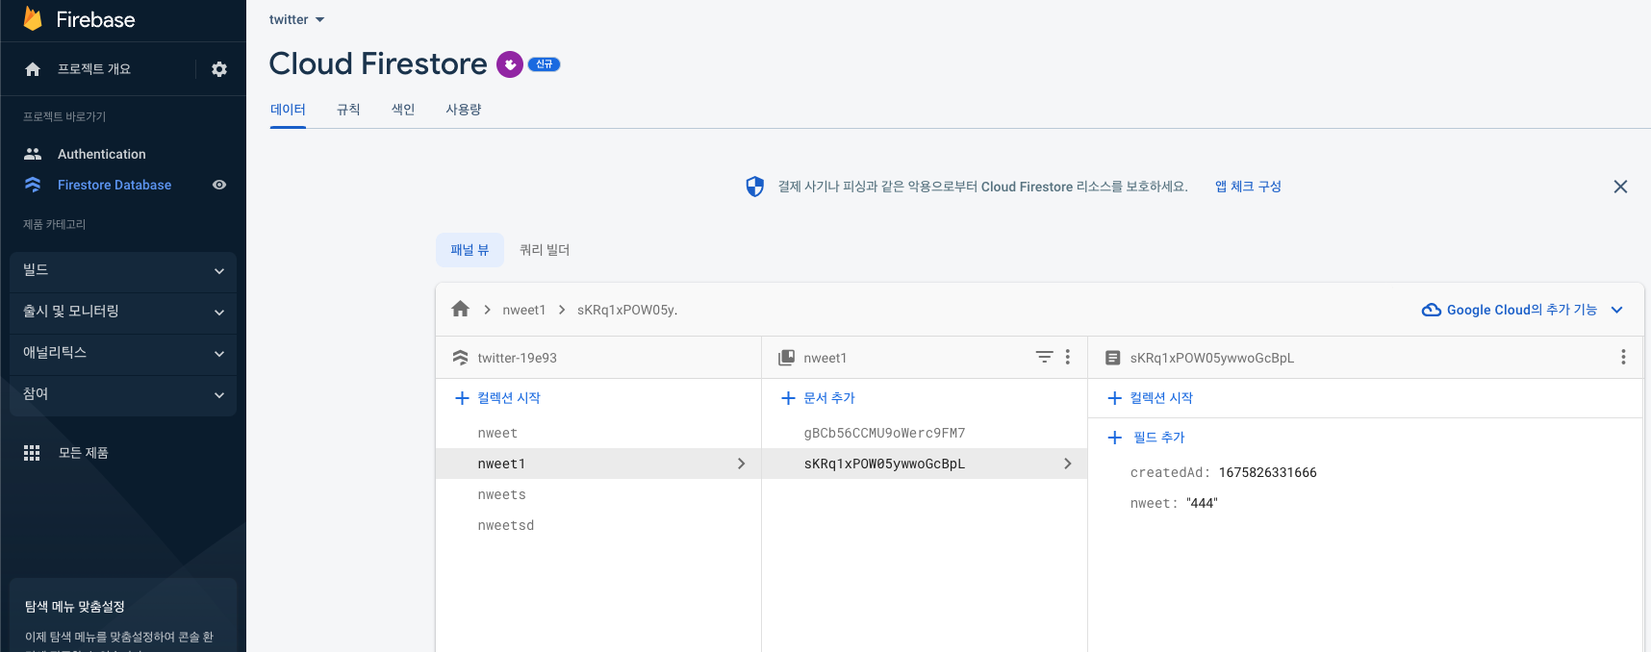Switch to the 색인 tab
1651x652 pixels.
tap(403, 110)
